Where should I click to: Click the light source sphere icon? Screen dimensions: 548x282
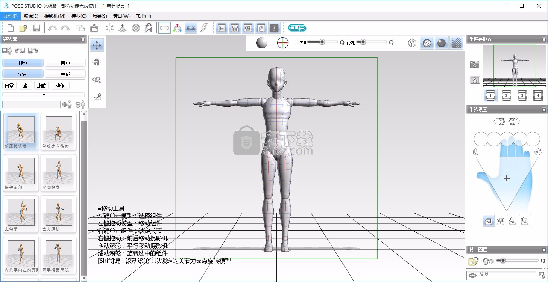tap(262, 43)
